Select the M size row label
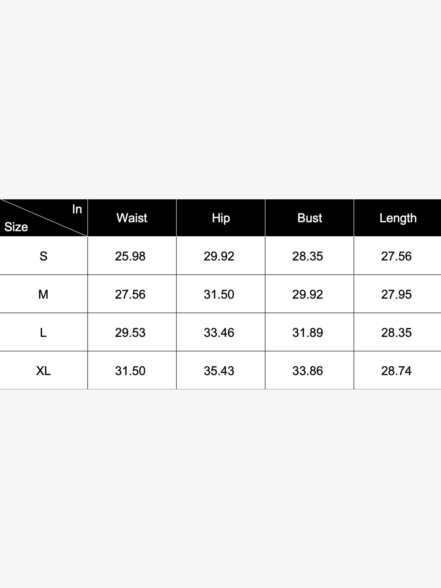 click(43, 294)
